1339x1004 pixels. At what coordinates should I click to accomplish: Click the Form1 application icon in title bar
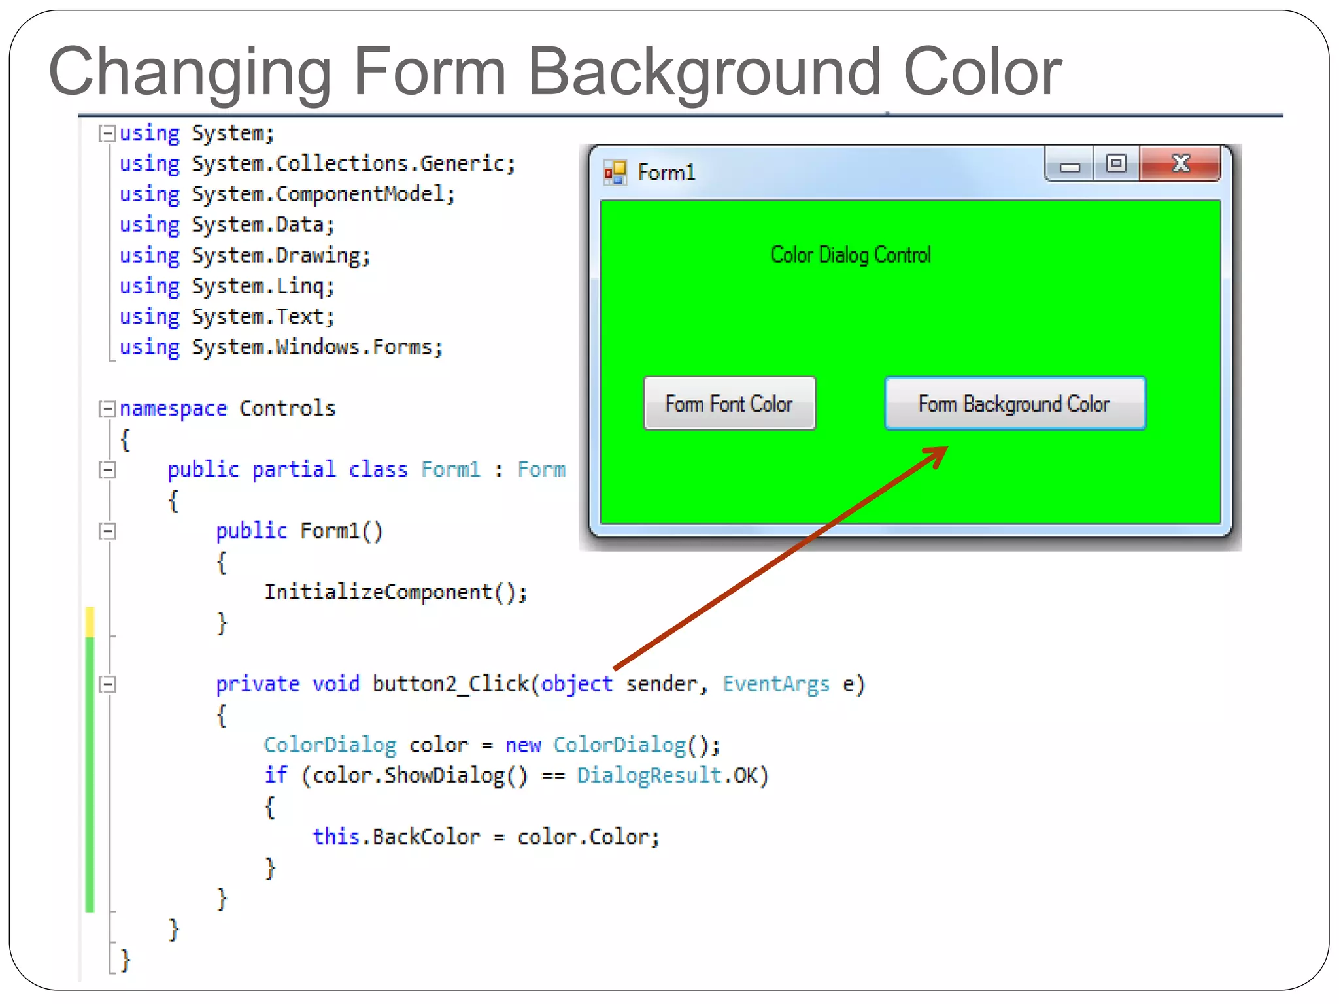(x=615, y=173)
